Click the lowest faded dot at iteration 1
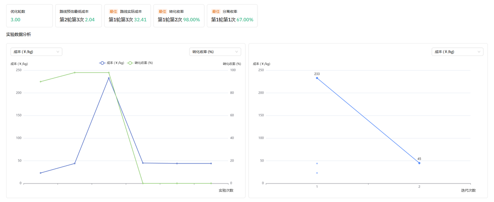Screen dimensions: 494x202 pyautogui.click(x=317, y=173)
